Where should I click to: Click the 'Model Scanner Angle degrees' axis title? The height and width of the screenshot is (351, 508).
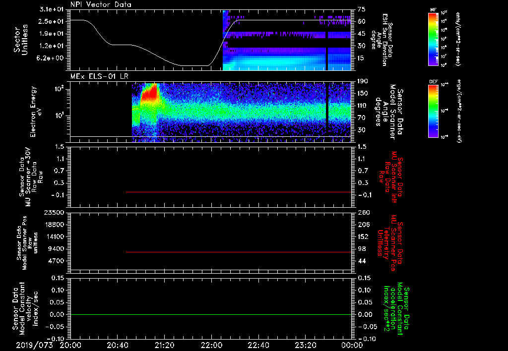389,112
